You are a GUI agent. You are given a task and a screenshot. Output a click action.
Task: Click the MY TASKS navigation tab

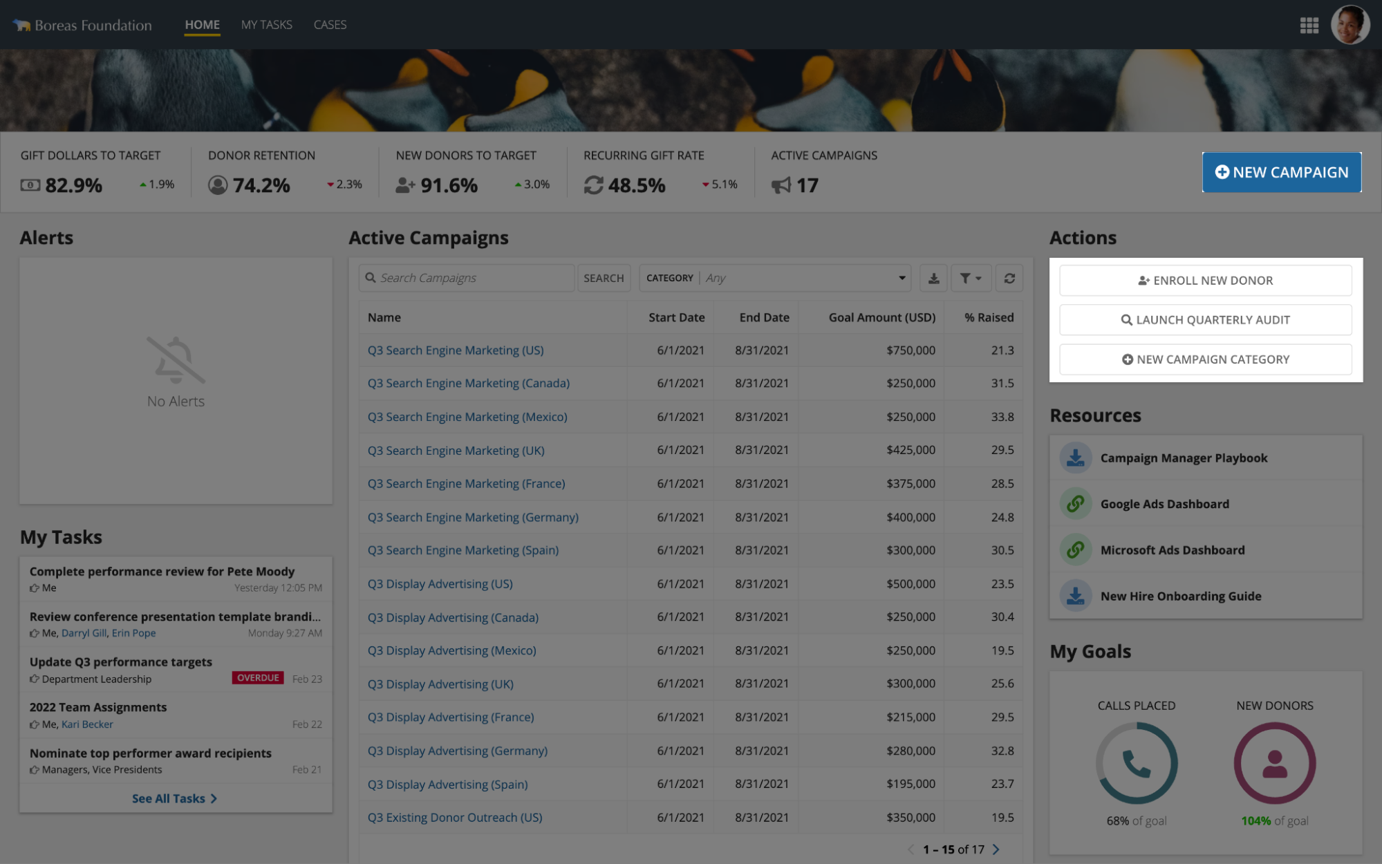(266, 24)
